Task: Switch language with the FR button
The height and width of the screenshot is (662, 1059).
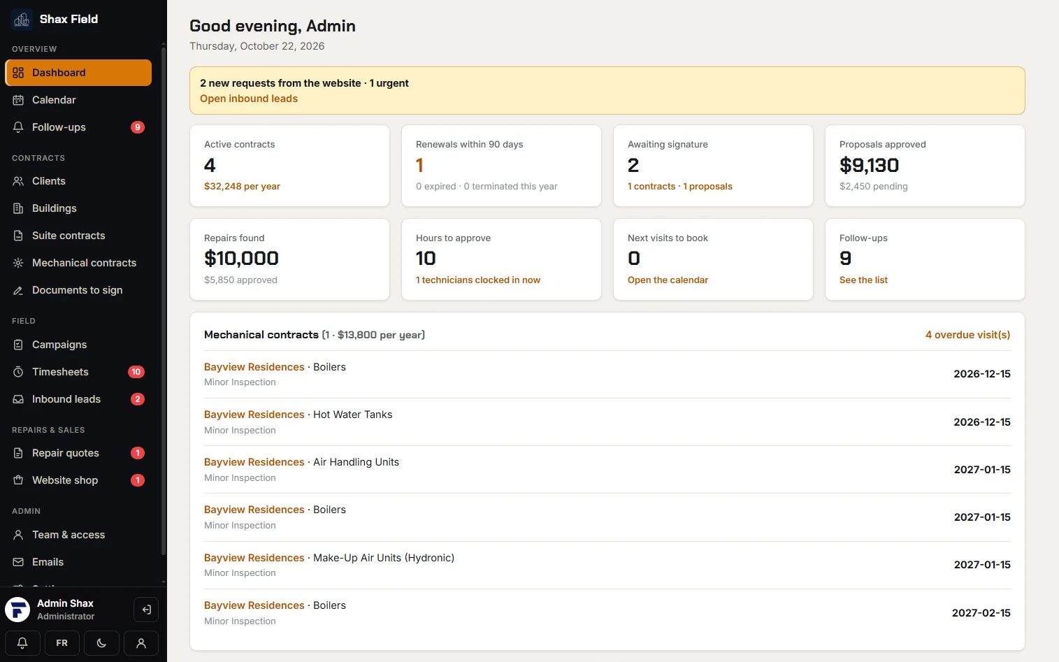Action: tap(62, 643)
